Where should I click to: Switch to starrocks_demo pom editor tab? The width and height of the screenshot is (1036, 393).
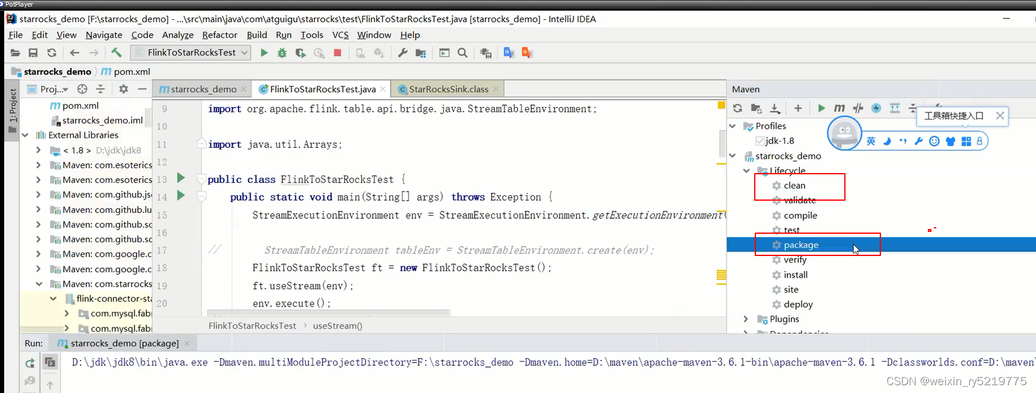(x=203, y=89)
